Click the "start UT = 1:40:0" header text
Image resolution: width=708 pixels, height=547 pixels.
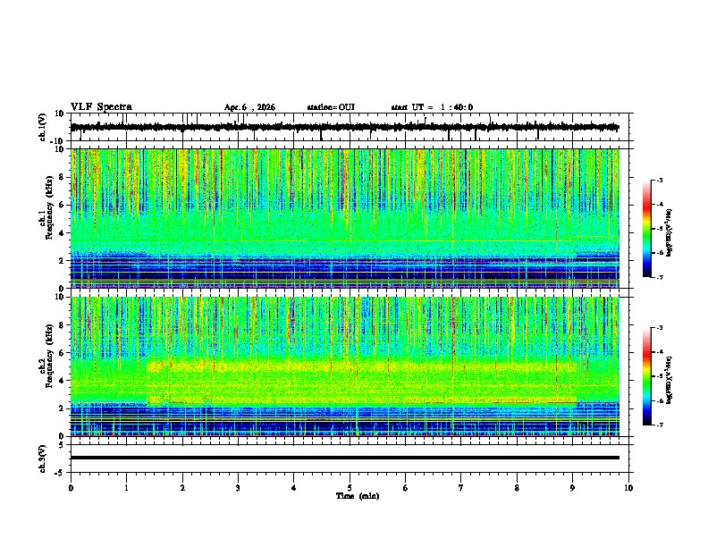point(432,107)
